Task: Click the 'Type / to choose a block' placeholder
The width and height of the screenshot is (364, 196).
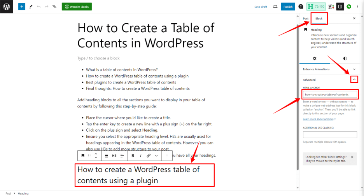Action: click(98, 58)
